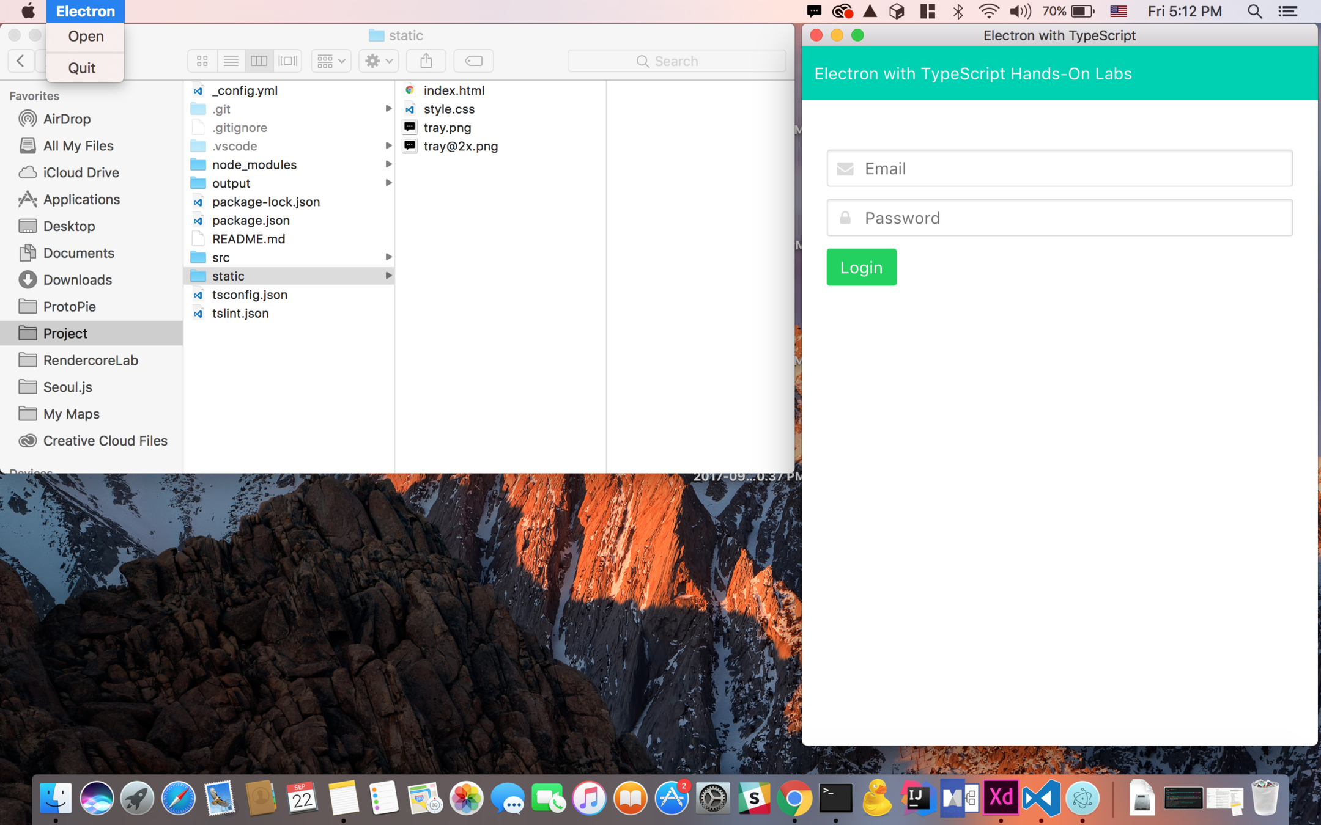Click into the Email input field
The width and height of the screenshot is (1321, 825).
1059,169
